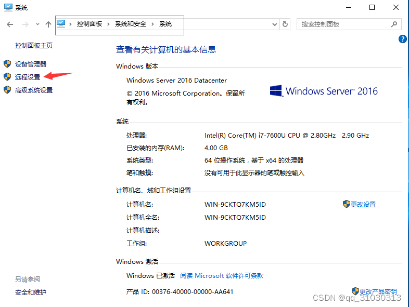The height and width of the screenshot is (307, 409).
Task: Open 阅读 Microsoft 软件许可条款 link
Action: pyautogui.click(x=222, y=275)
